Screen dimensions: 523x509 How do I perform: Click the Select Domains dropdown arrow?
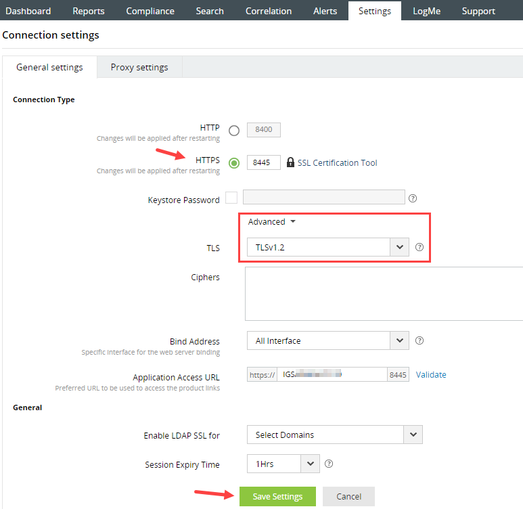tap(413, 435)
